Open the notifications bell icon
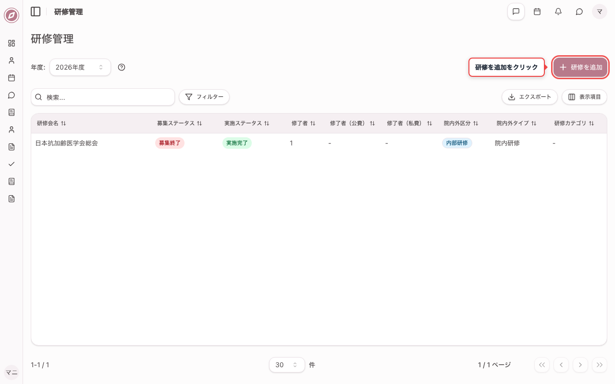The width and height of the screenshot is (615, 384). 558,12
